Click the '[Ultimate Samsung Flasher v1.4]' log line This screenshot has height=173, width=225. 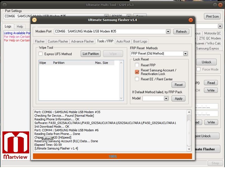click(56, 148)
